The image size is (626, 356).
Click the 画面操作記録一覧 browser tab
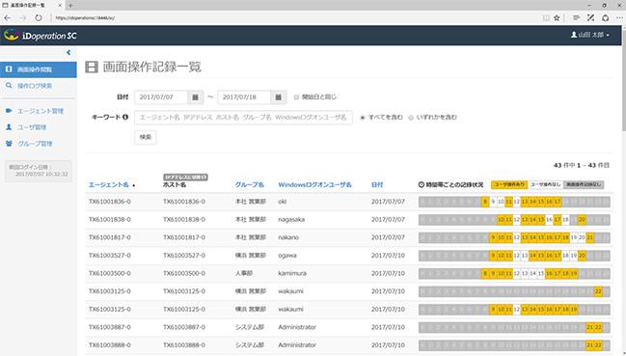[32, 5]
